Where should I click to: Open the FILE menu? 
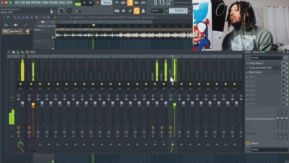point(17,3)
